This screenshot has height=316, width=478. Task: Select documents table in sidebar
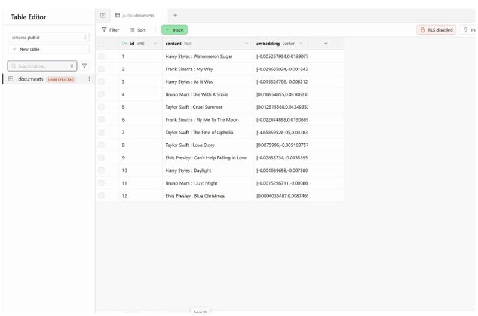30,79
